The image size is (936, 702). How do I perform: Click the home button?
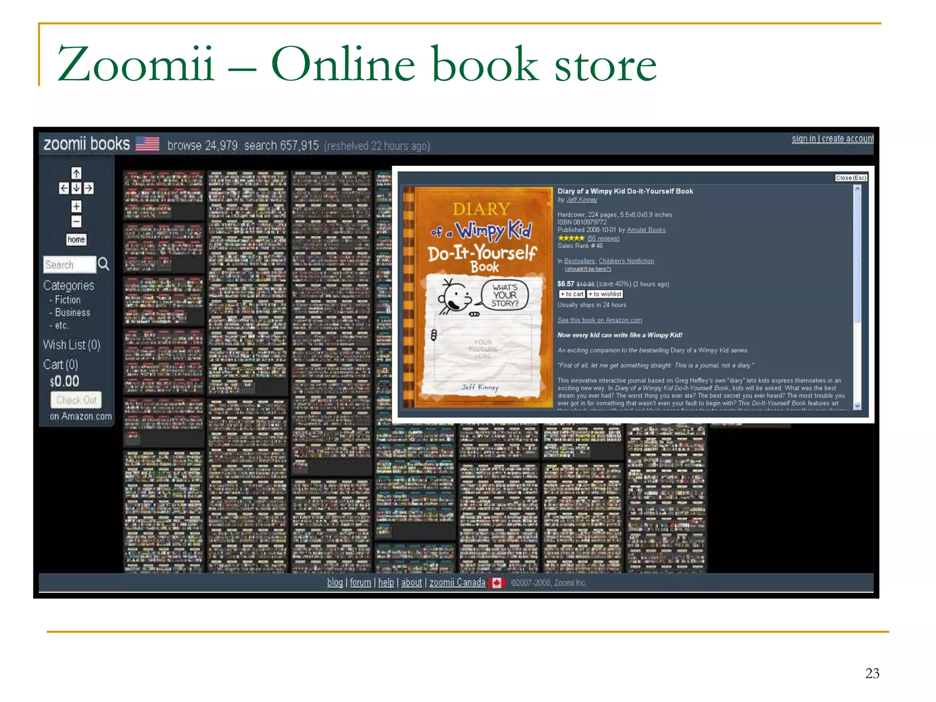[76, 239]
